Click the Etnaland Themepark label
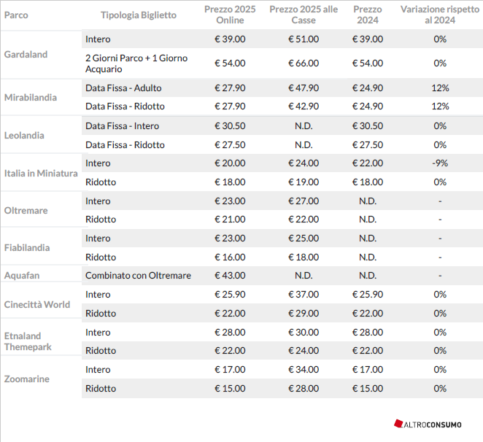483x442 pixels. pos(28,341)
